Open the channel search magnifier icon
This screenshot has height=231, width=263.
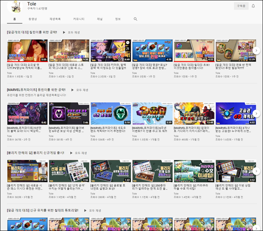(135, 19)
